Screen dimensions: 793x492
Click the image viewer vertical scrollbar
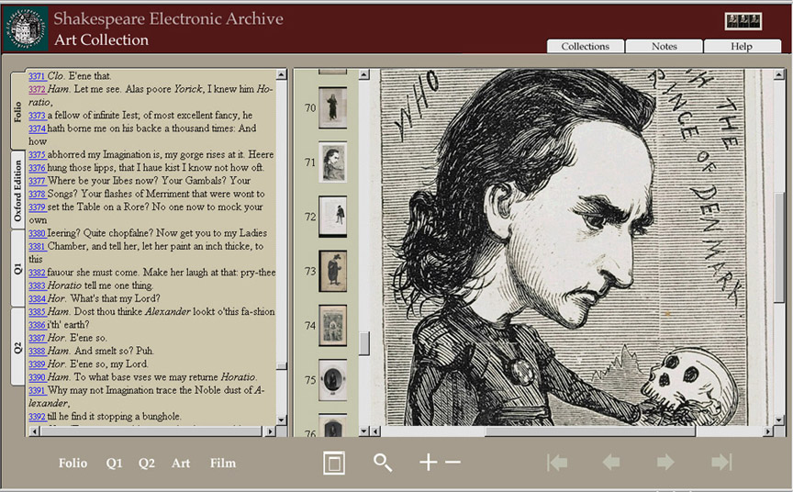point(779,248)
